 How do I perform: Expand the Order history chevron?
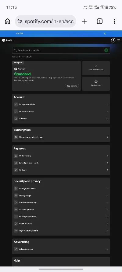(107, 156)
